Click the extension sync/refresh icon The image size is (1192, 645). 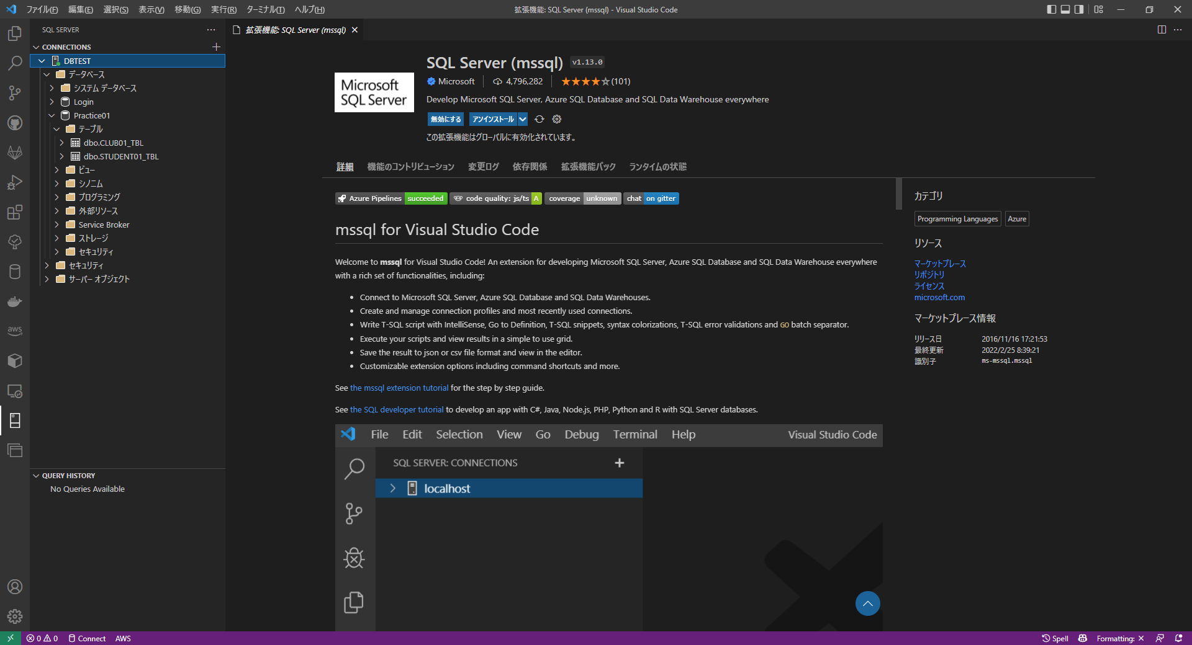[539, 119]
